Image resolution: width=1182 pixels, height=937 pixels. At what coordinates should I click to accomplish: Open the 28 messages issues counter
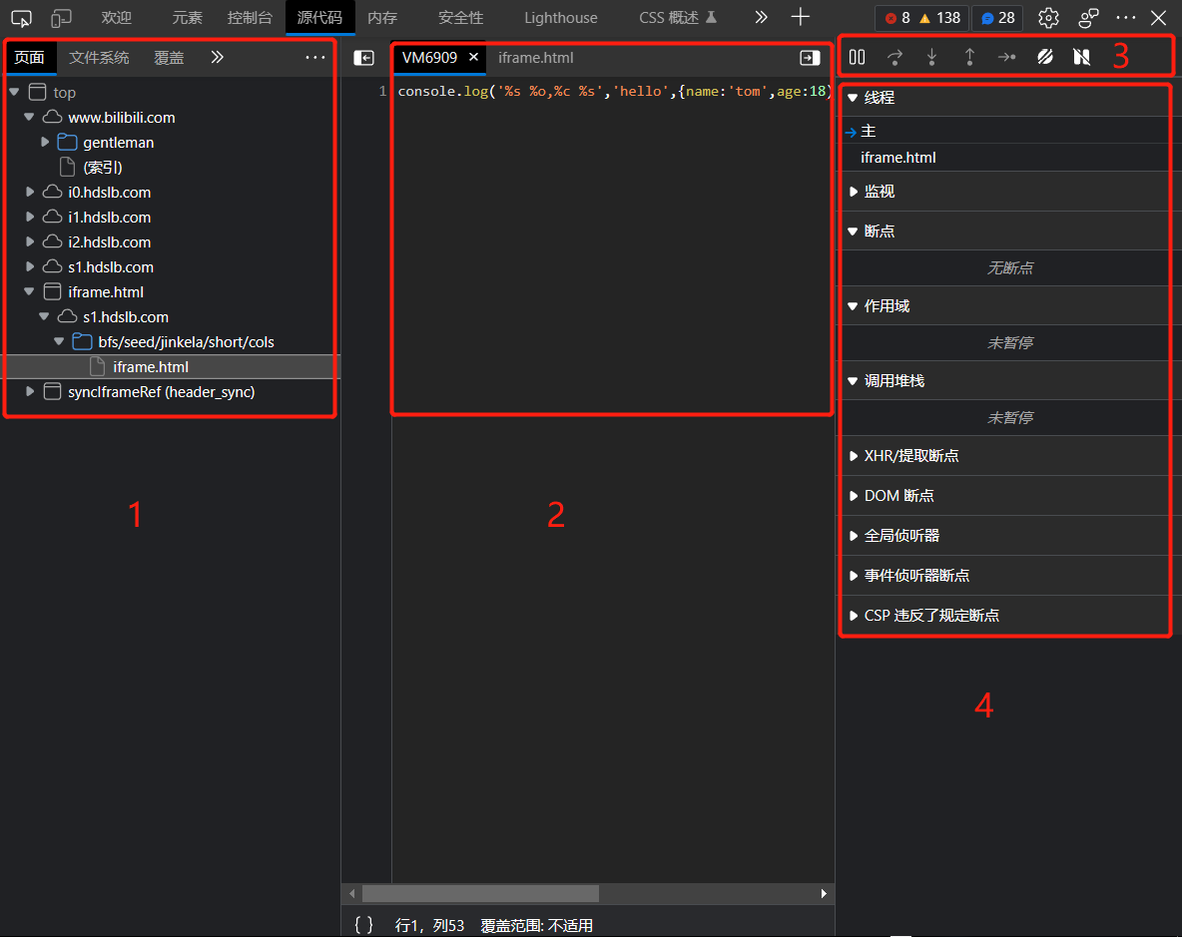click(x=998, y=17)
